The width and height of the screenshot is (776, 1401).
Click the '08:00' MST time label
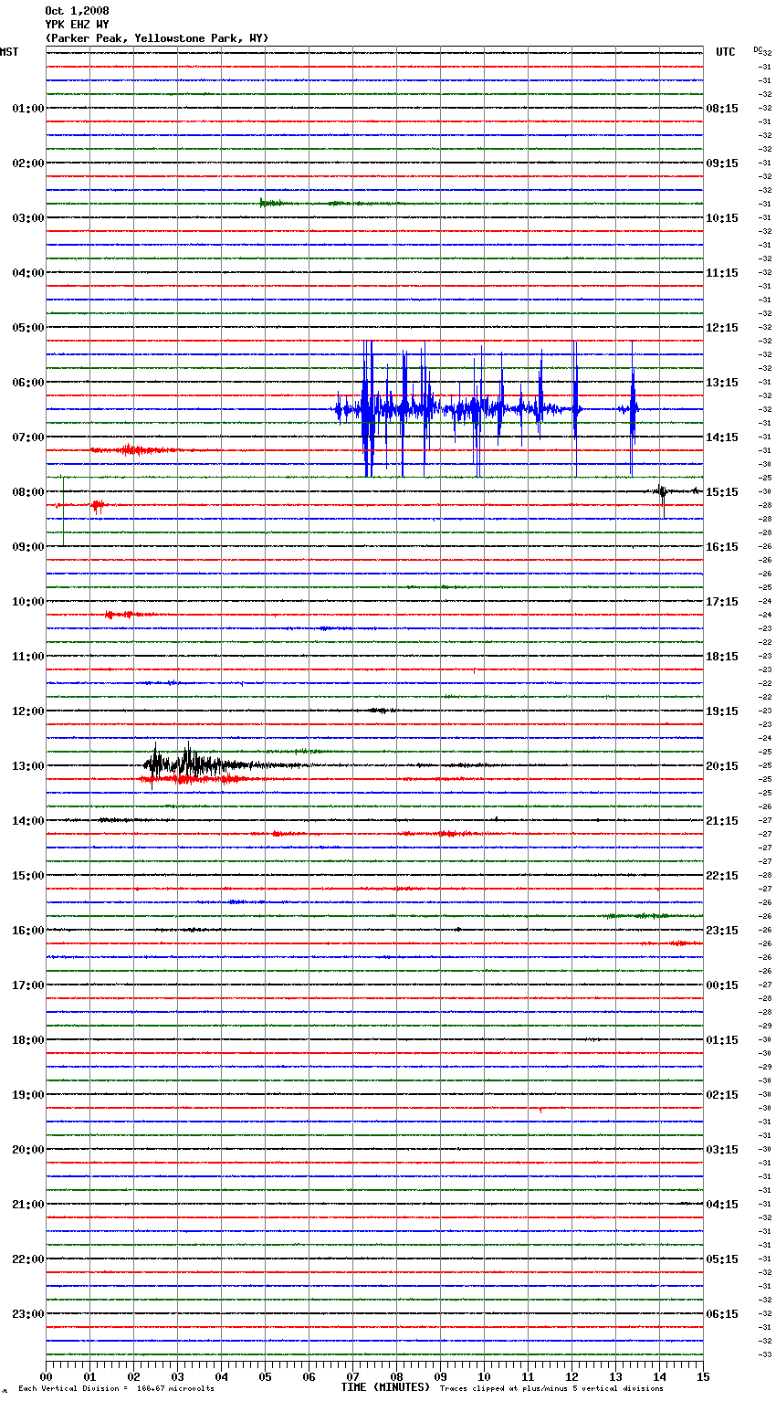coord(28,492)
